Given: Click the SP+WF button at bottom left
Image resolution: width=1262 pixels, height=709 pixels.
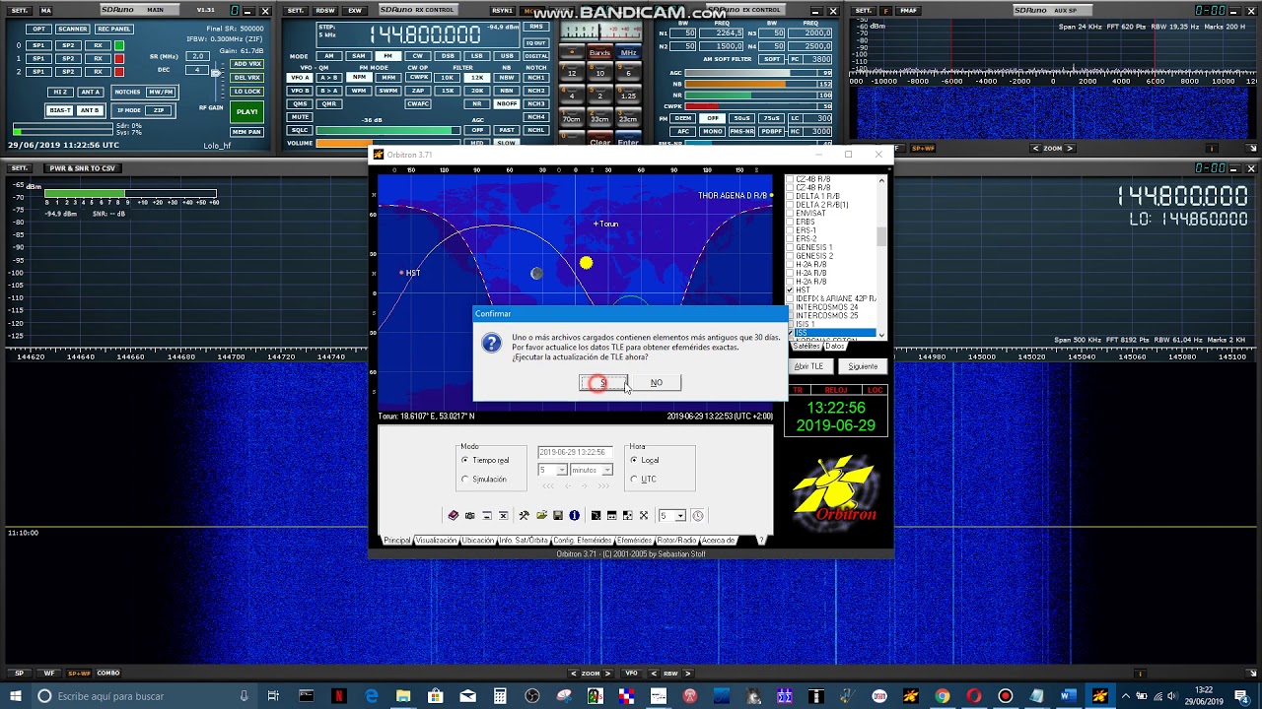Looking at the screenshot, I should [78, 673].
